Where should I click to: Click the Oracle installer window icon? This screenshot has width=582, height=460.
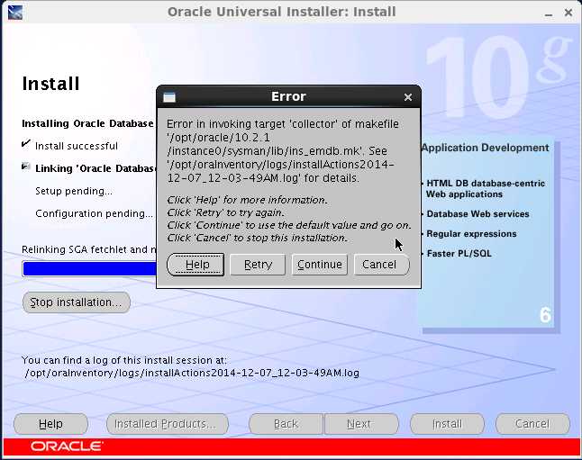tap(14, 13)
